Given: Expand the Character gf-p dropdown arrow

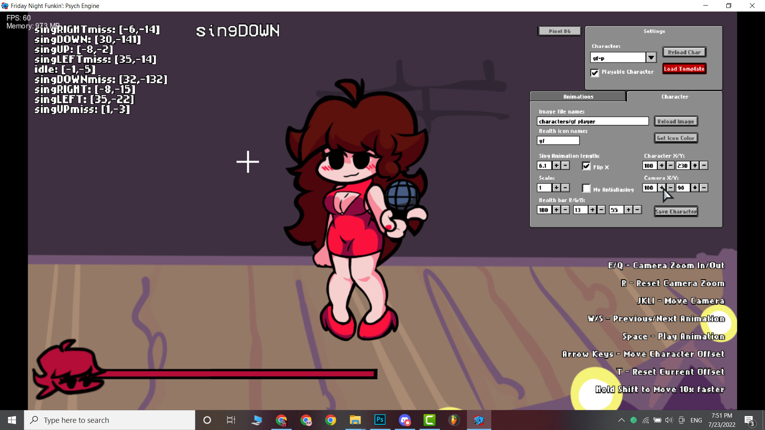Looking at the screenshot, I should pos(651,58).
